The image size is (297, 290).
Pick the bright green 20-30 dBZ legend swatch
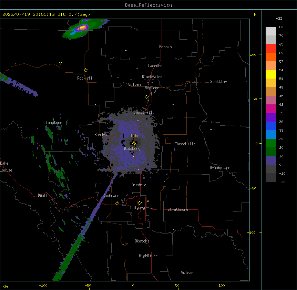coord(271,143)
